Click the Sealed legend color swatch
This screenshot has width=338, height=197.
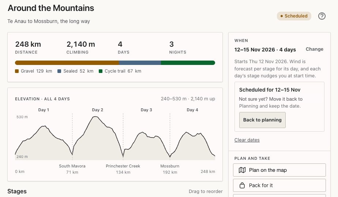tap(59, 71)
